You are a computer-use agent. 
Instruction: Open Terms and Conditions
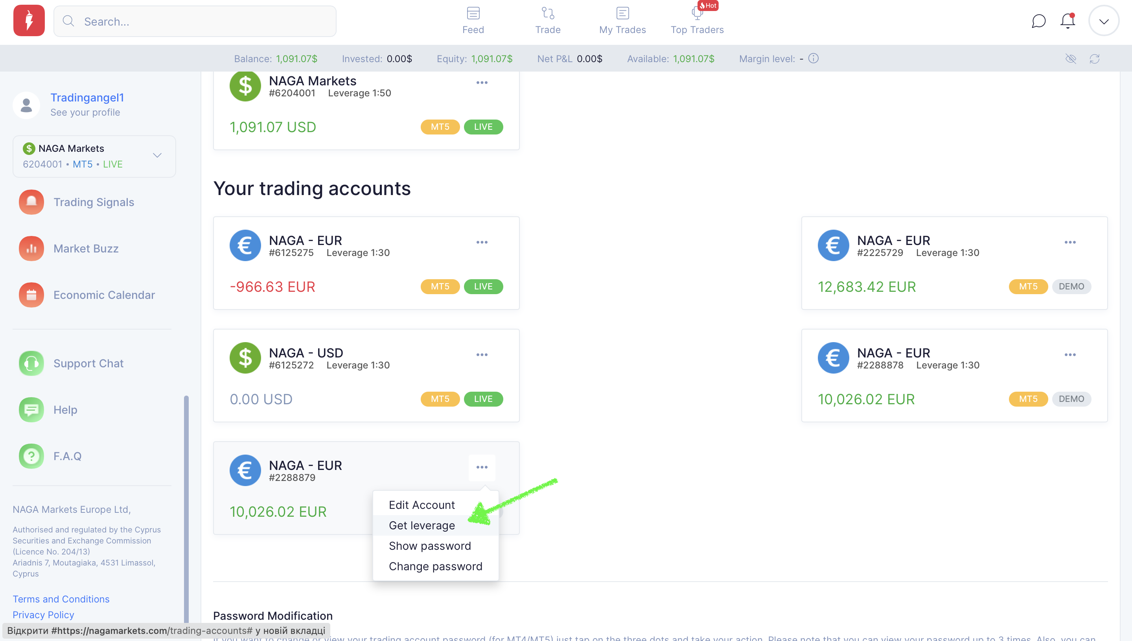click(61, 599)
